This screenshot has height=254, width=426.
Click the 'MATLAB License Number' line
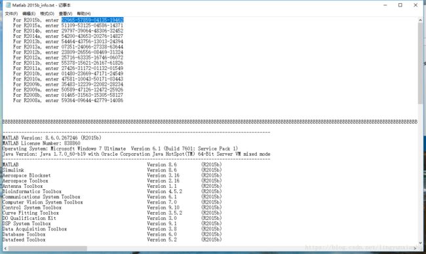pos(41,143)
